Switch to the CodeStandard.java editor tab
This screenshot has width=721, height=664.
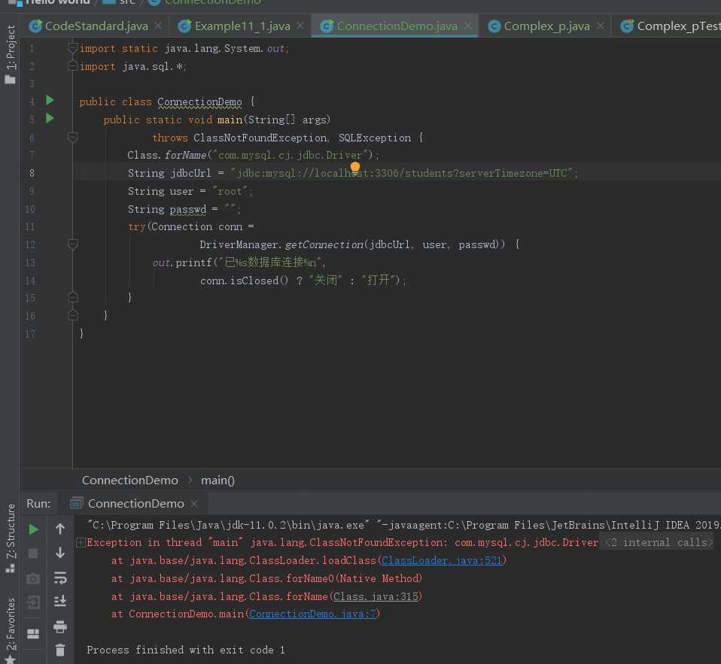click(x=96, y=26)
